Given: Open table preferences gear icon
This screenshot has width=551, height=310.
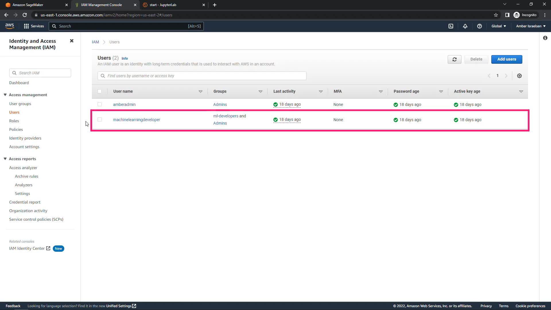Looking at the screenshot, I should pos(519,76).
